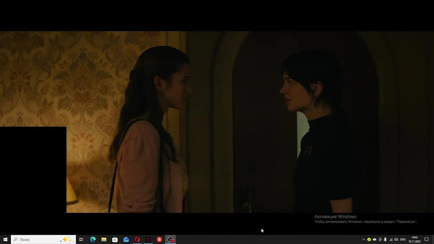Click the microphone tray icon
The width and height of the screenshot is (434, 244).
click(x=385, y=240)
